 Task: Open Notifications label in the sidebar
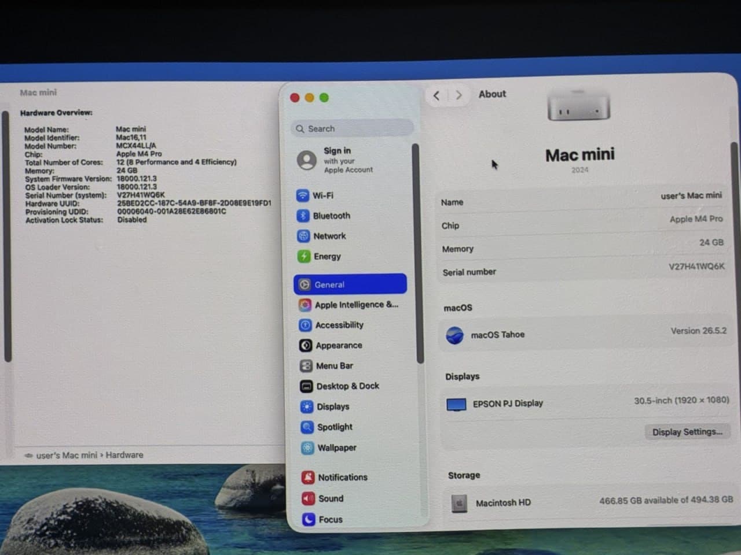(343, 478)
